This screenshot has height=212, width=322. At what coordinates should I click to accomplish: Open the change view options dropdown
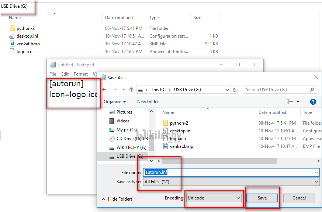(298, 102)
